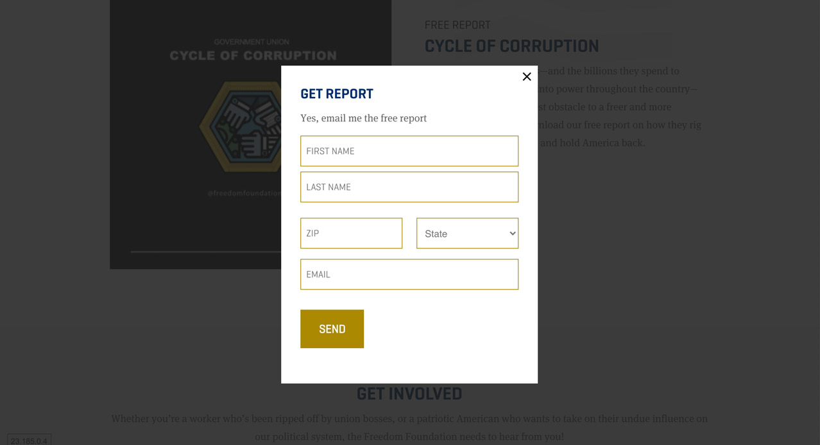
Task: Click the CYCLE OF CORRUPTION page heading
Action: (511, 46)
